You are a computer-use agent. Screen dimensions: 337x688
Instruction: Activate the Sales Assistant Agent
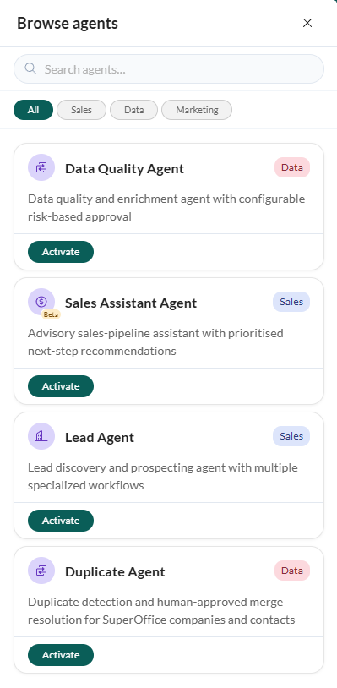click(x=61, y=386)
